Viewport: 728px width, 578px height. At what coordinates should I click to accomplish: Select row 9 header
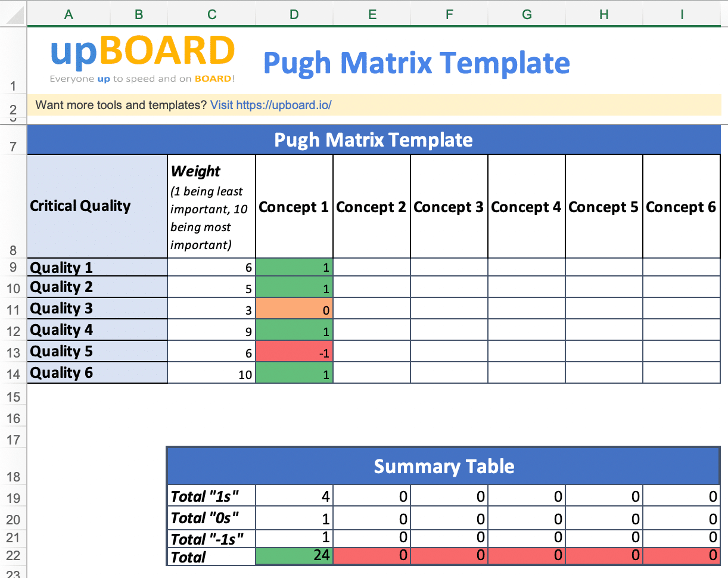[x=14, y=267]
